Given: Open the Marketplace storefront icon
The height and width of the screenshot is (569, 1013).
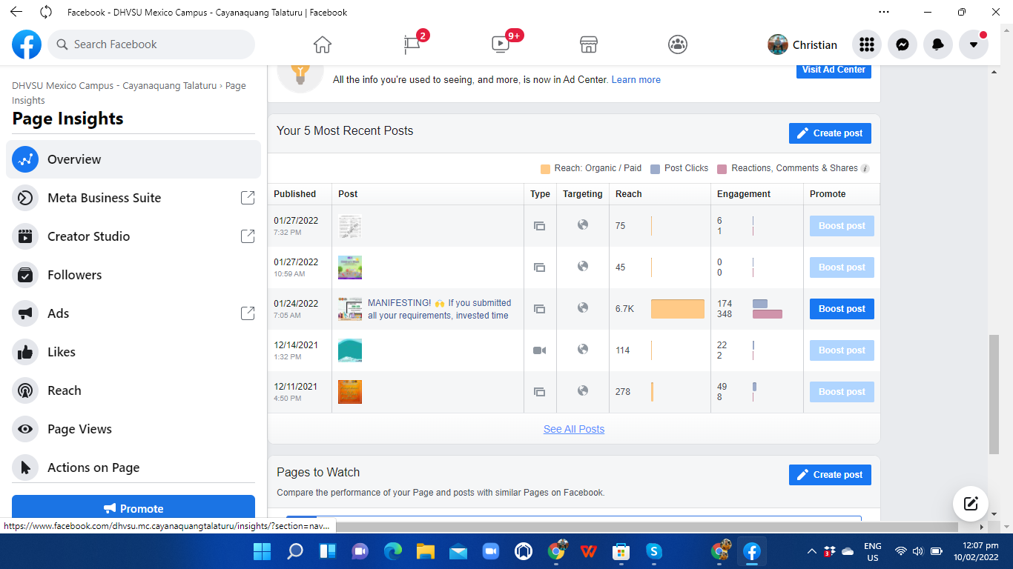Looking at the screenshot, I should click(x=589, y=44).
